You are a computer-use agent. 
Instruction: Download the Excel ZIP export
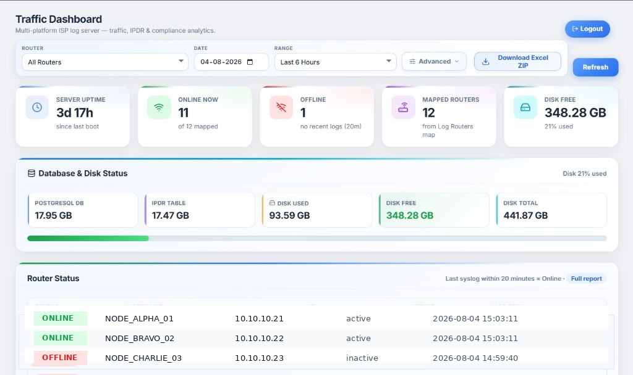pos(517,62)
